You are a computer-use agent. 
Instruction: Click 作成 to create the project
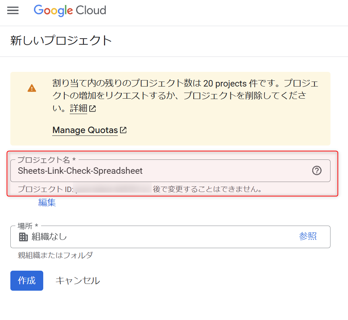coord(26,280)
